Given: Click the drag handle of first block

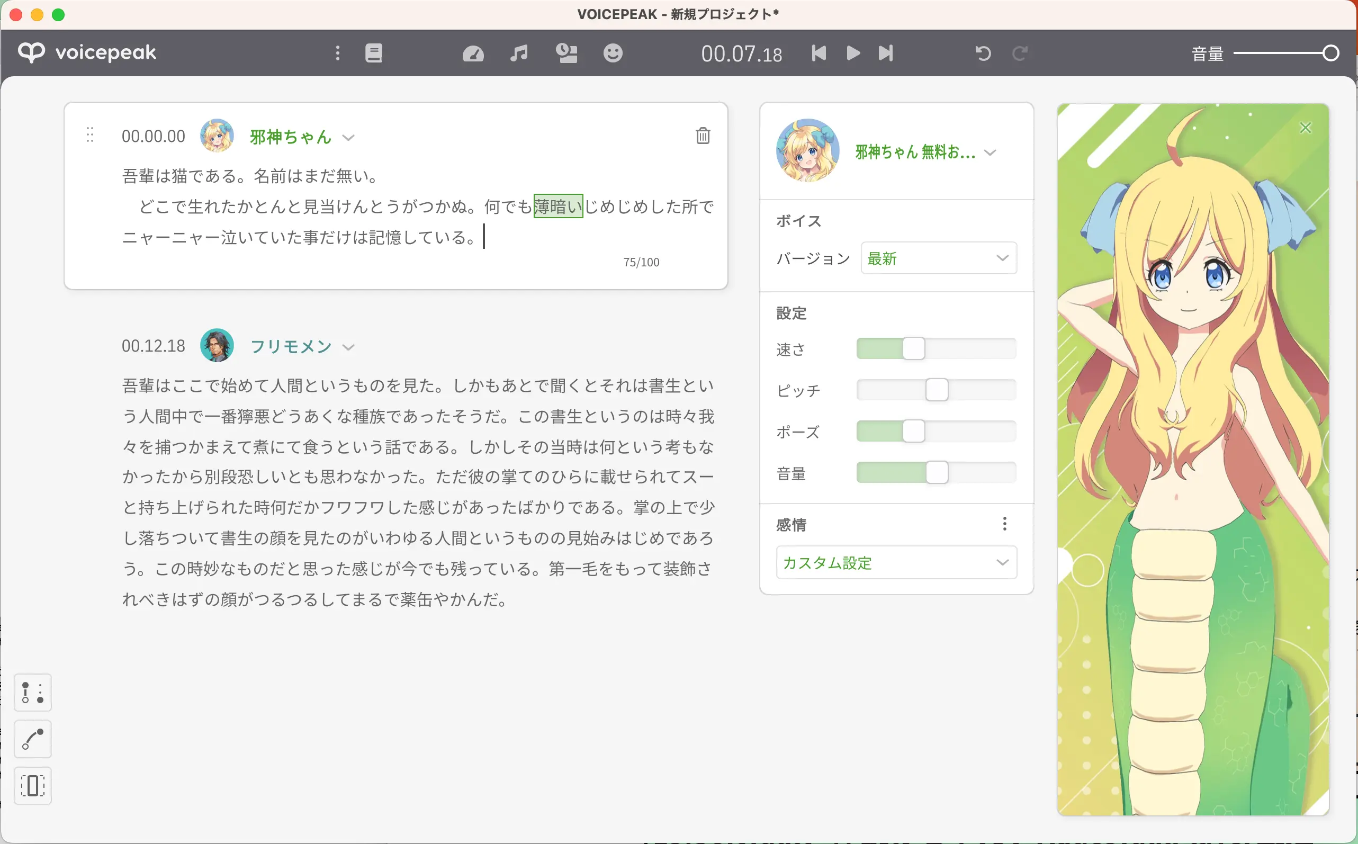Looking at the screenshot, I should pyautogui.click(x=90, y=134).
